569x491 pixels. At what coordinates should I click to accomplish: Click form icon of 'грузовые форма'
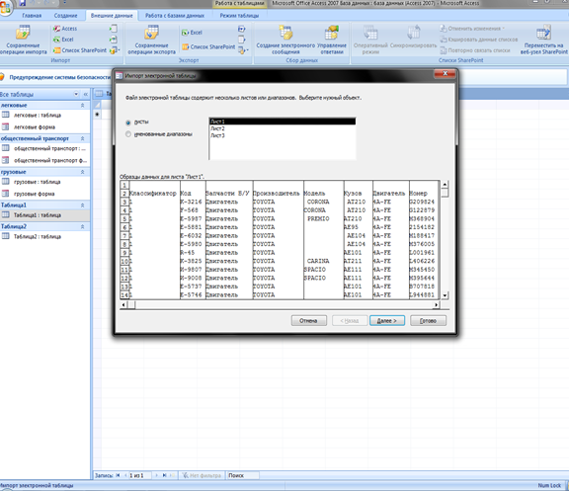6,194
